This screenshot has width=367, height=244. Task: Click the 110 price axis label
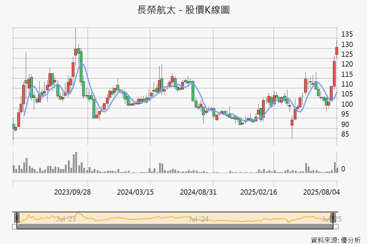(x=347, y=84)
